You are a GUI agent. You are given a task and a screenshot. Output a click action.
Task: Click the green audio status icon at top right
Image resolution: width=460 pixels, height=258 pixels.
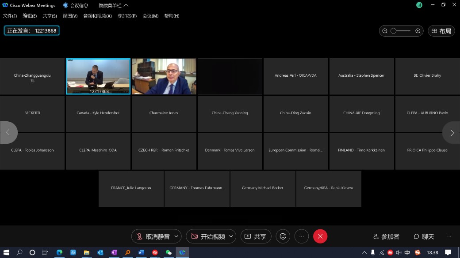point(419,5)
